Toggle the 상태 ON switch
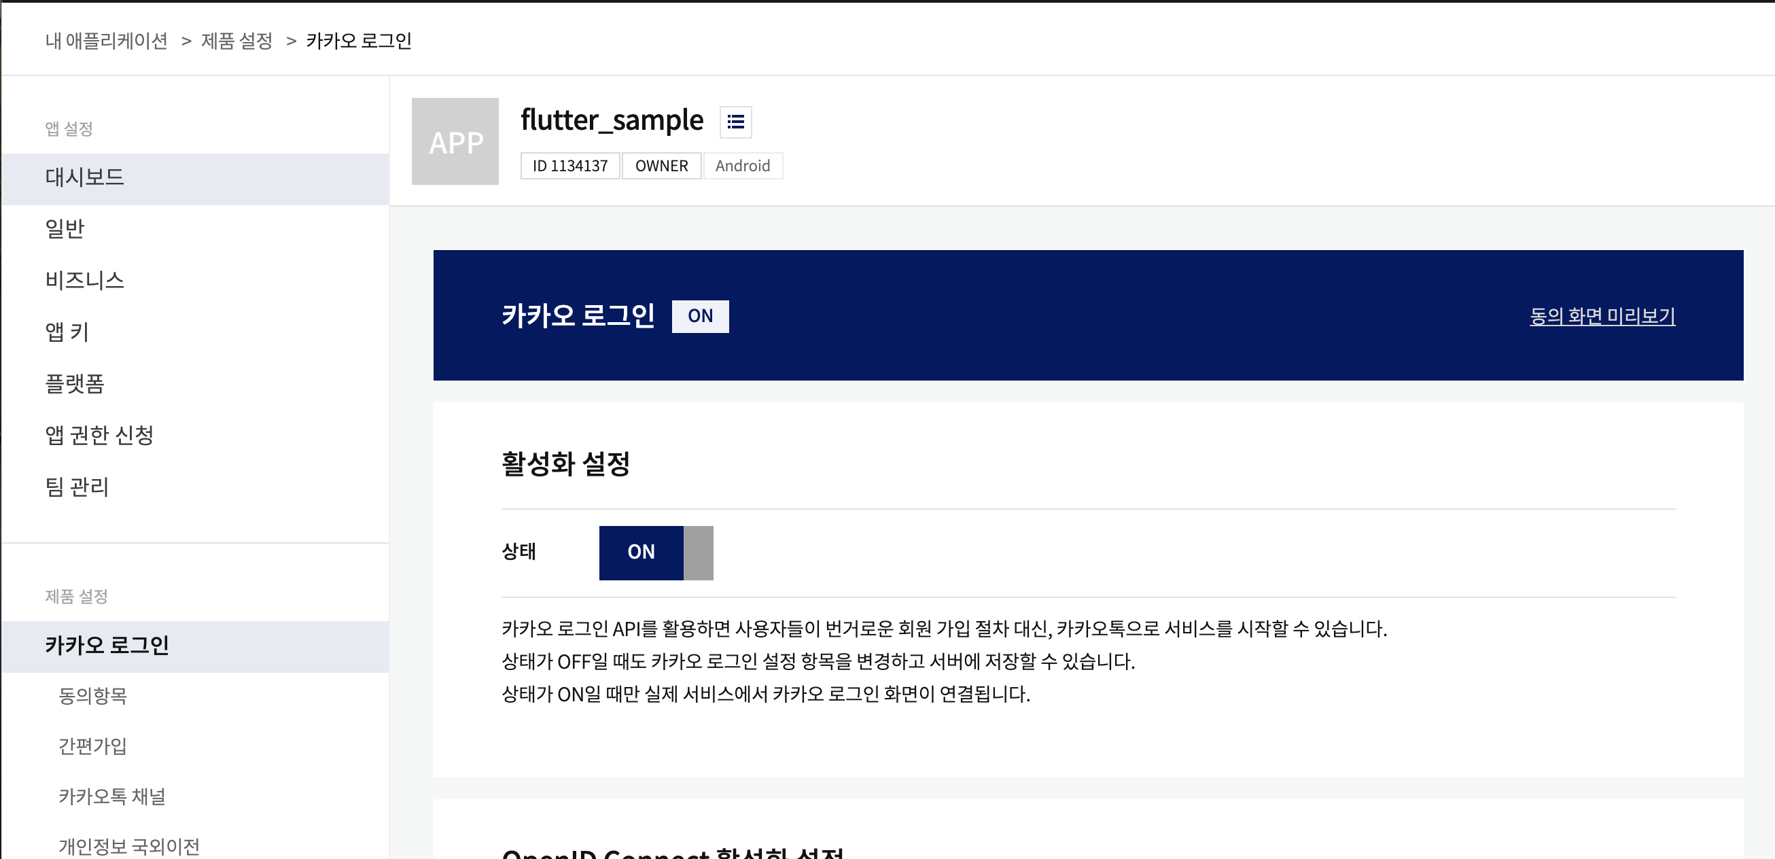1775x859 pixels. [655, 553]
